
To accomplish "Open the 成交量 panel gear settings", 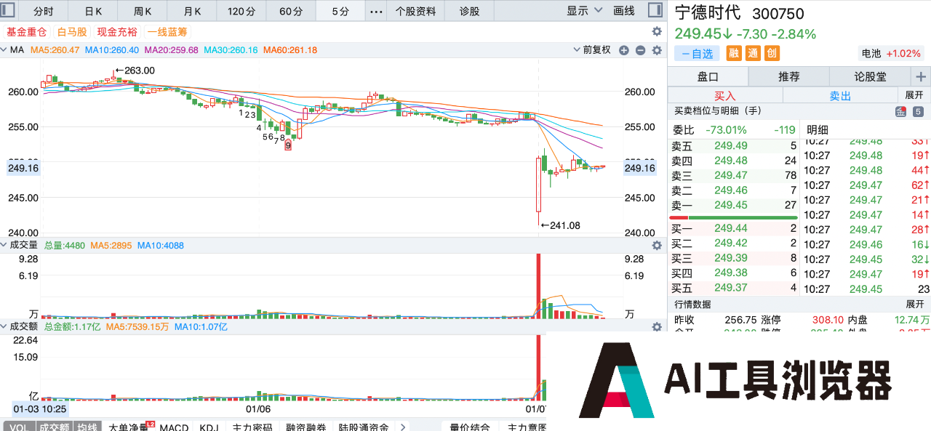I will pyautogui.click(x=657, y=246).
